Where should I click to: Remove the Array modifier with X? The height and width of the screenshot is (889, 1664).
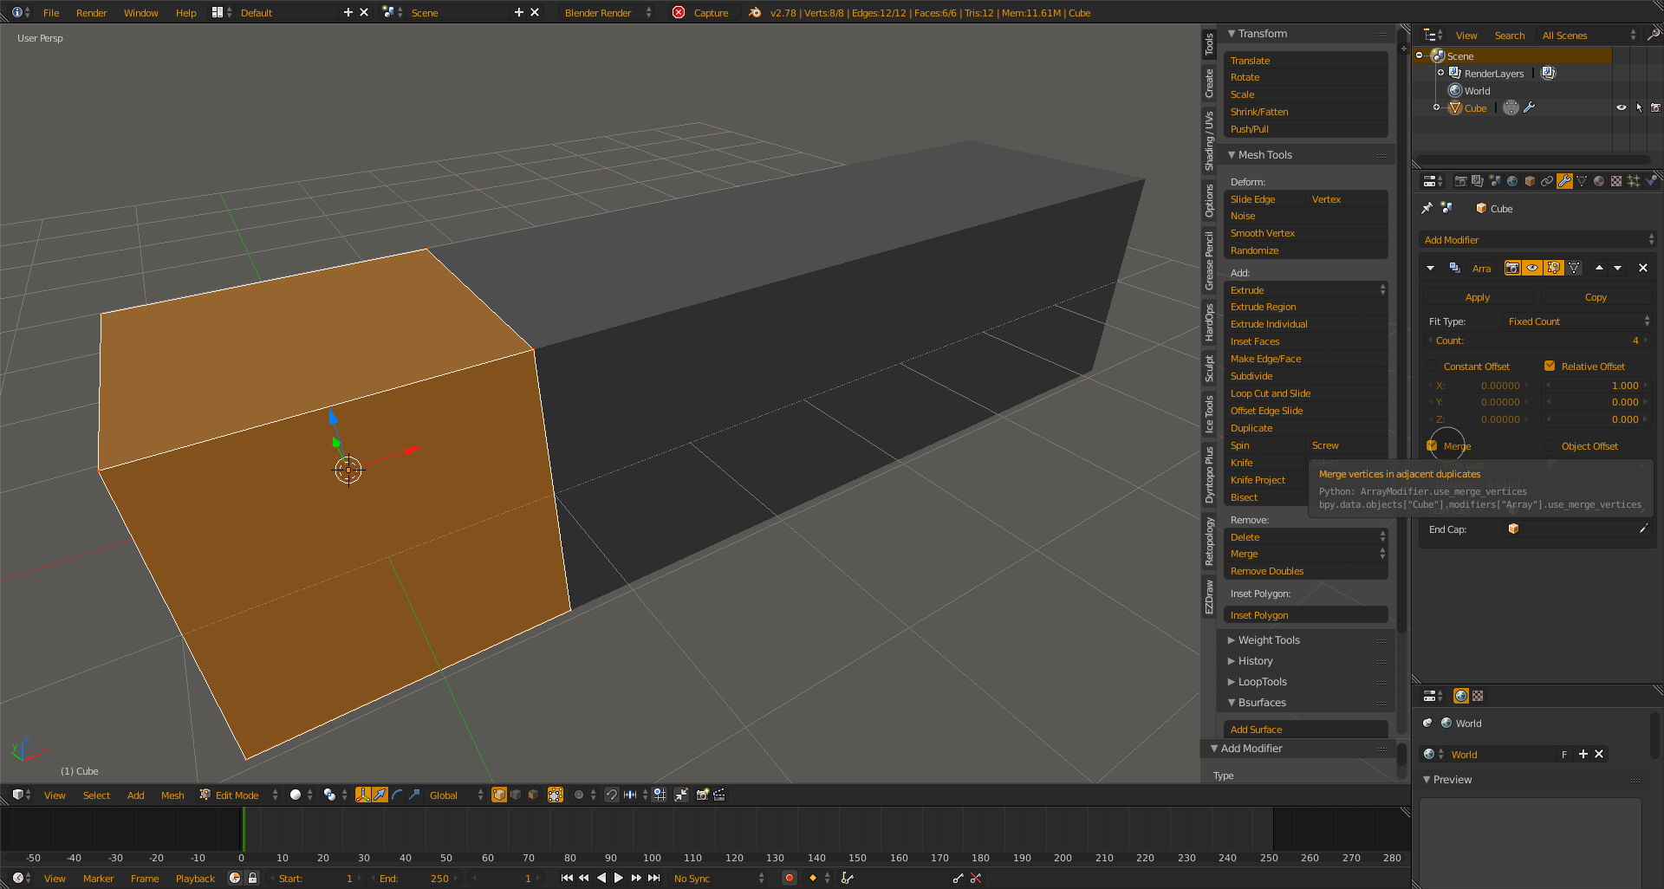pos(1642,268)
